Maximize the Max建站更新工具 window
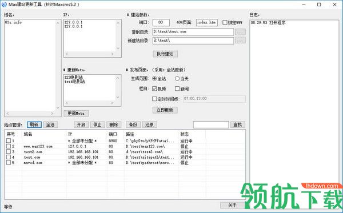 tap(319, 5)
